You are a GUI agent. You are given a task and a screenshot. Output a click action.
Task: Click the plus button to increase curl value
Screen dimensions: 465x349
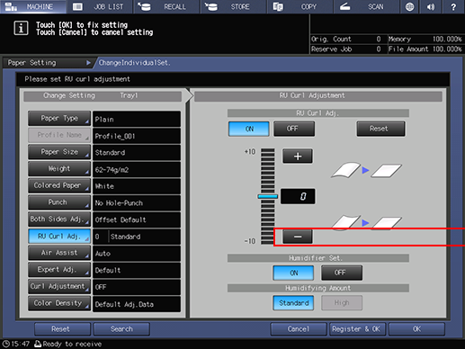pyautogui.click(x=298, y=157)
